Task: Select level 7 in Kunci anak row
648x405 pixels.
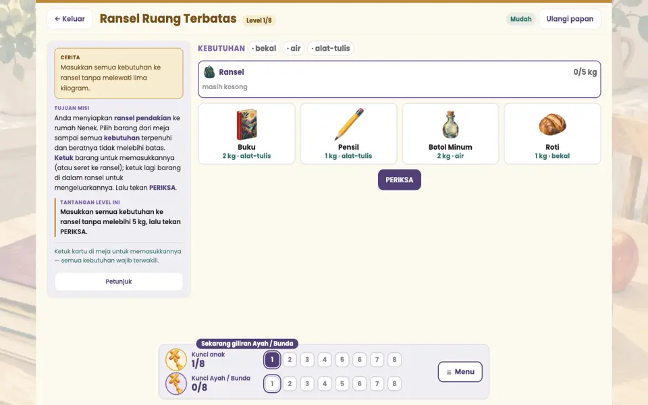Action: click(x=377, y=360)
